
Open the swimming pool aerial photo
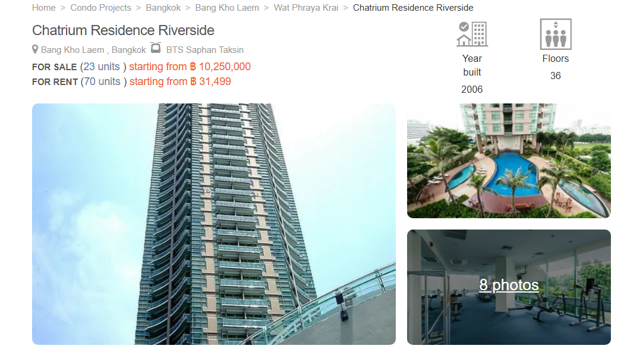(x=509, y=161)
